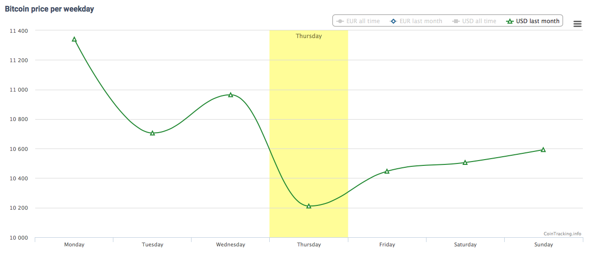Image resolution: width=592 pixels, height=257 pixels.
Task: Click the EUR last month diamond marker
Action: pos(393,21)
